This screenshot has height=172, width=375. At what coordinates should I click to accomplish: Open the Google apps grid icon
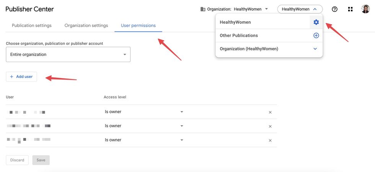[x=351, y=9]
